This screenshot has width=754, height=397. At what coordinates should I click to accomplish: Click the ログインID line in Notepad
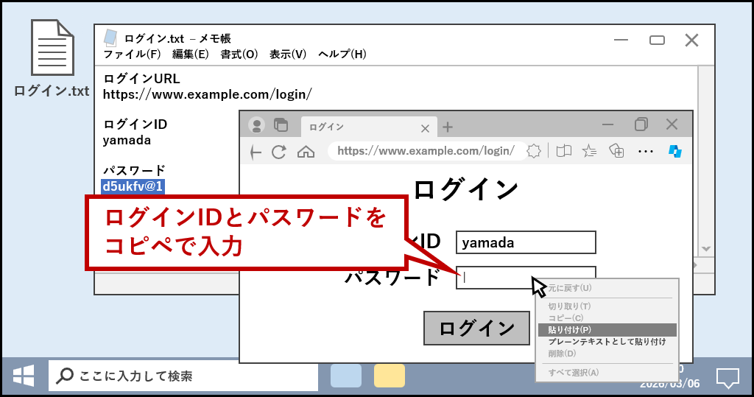coord(135,124)
